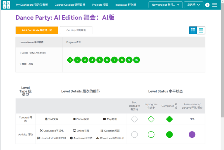Click the completed green diamond icon

pos(170,119)
